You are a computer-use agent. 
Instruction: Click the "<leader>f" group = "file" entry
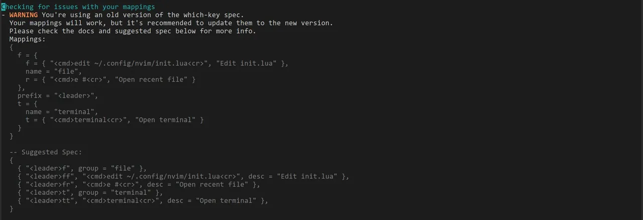pos(82,168)
